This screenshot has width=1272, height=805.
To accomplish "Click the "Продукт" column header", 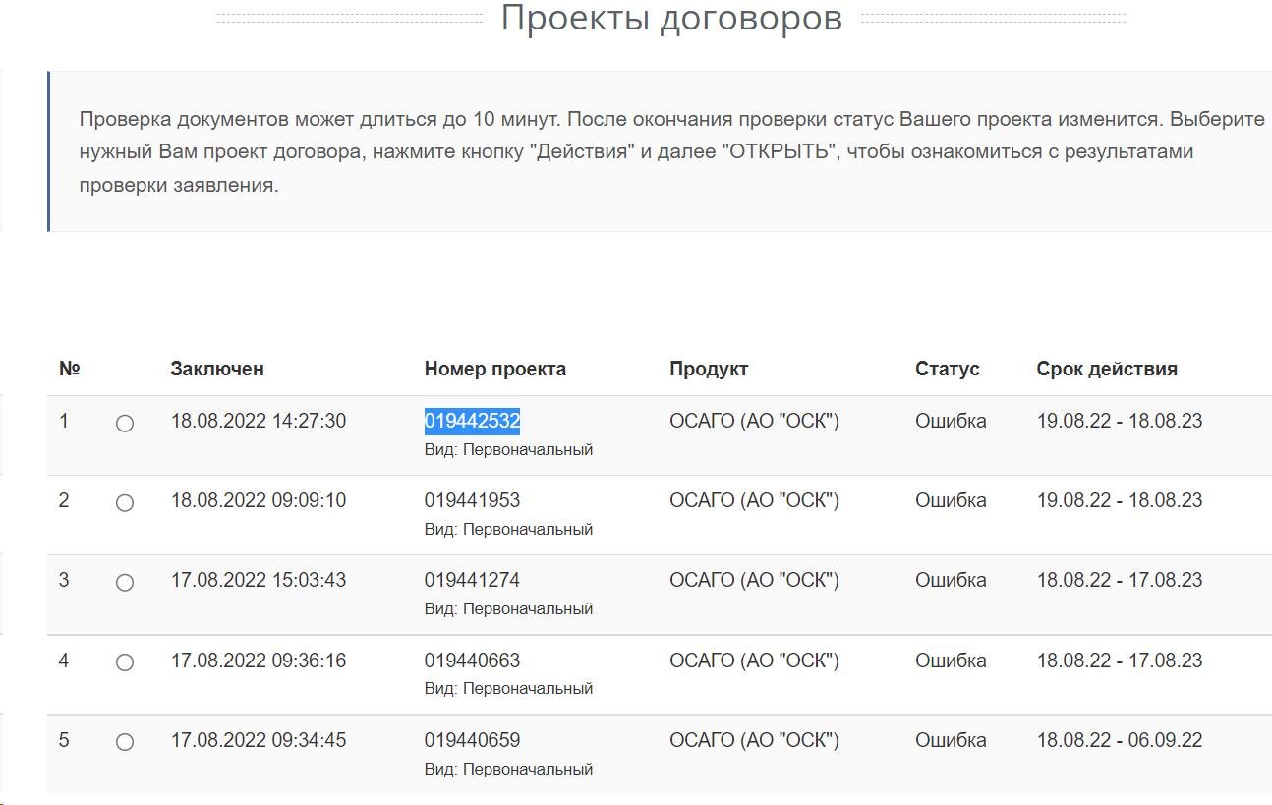I will pyautogui.click(x=709, y=369).
